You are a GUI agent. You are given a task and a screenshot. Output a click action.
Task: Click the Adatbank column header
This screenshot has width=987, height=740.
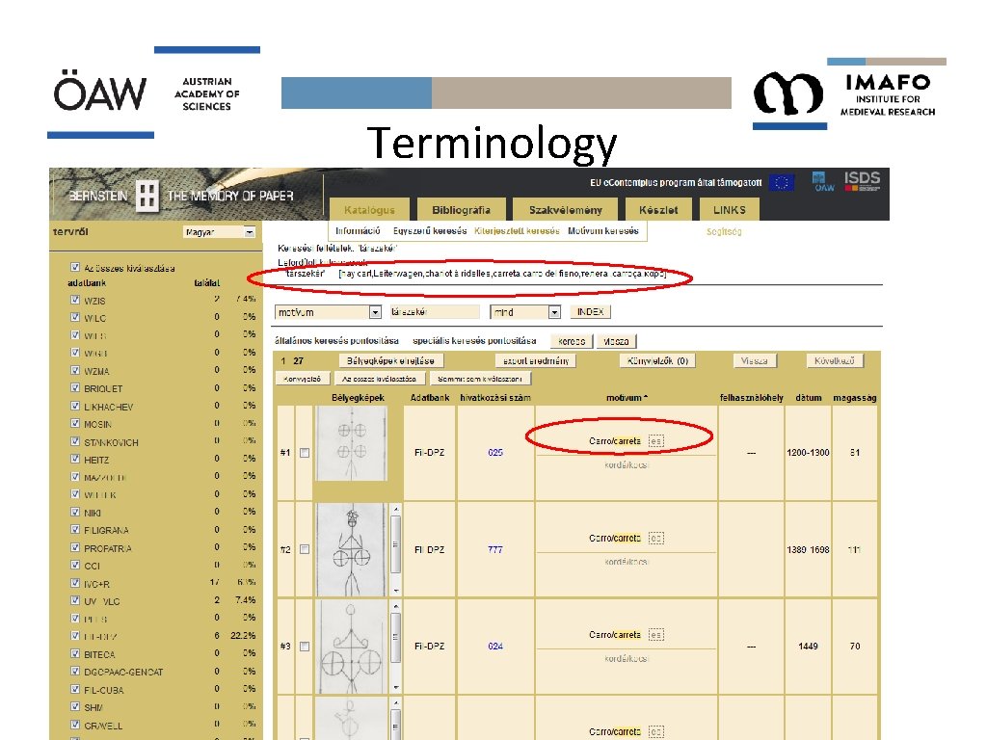tap(430, 398)
